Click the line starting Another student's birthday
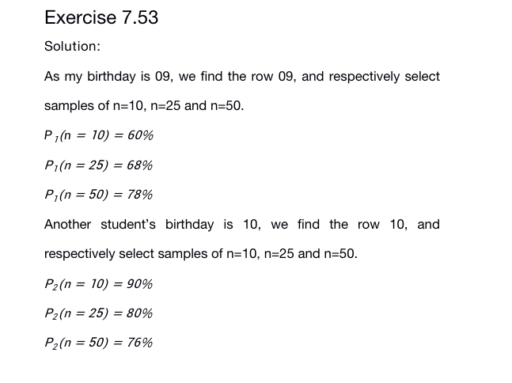512x383 pixels. tap(241, 225)
